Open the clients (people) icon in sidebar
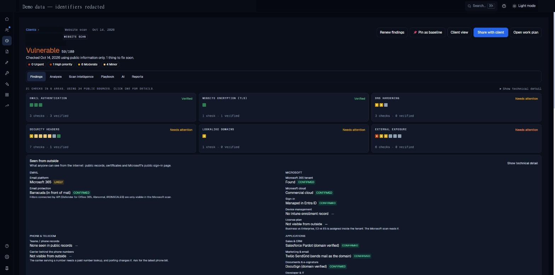555x275 pixels. (7, 30)
